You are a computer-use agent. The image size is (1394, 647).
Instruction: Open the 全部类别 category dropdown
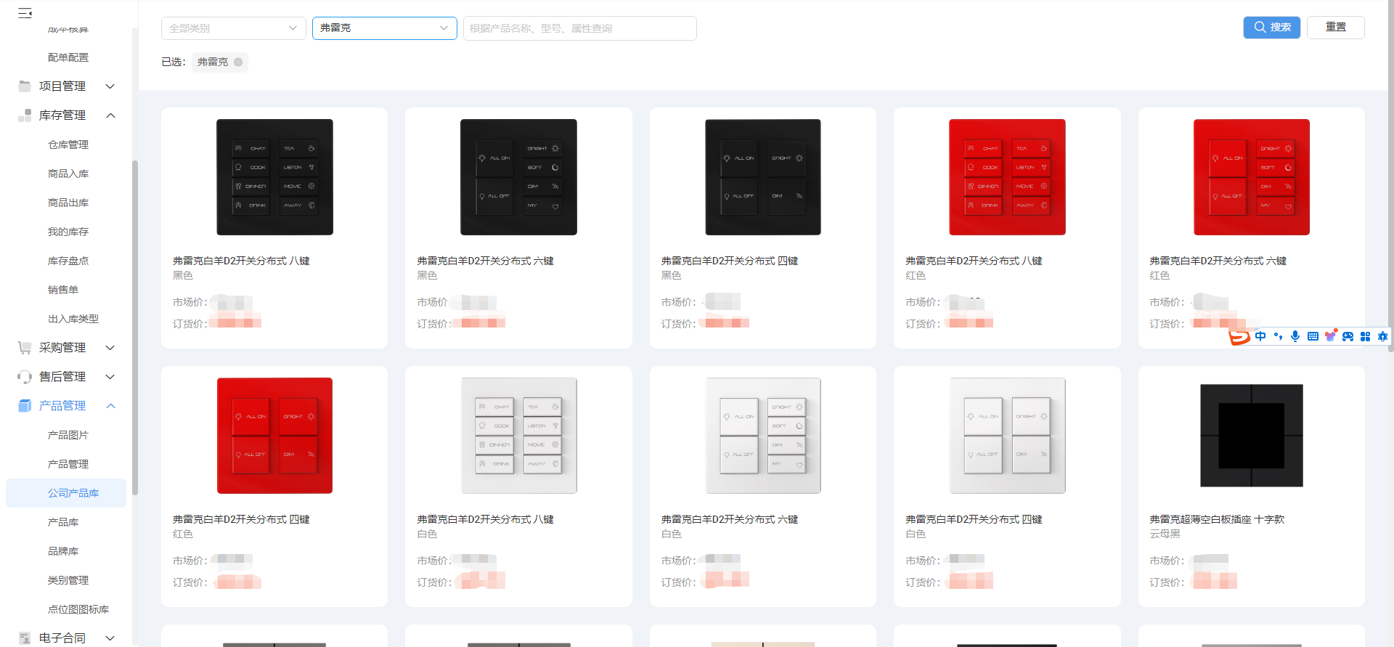pyautogui.click(x=234, y=28)
